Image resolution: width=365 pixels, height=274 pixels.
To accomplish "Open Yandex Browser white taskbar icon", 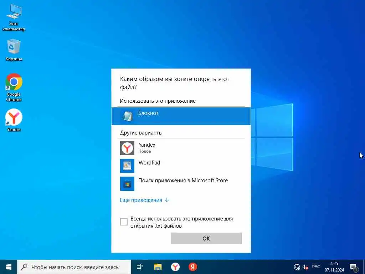I will coord(175,267).
